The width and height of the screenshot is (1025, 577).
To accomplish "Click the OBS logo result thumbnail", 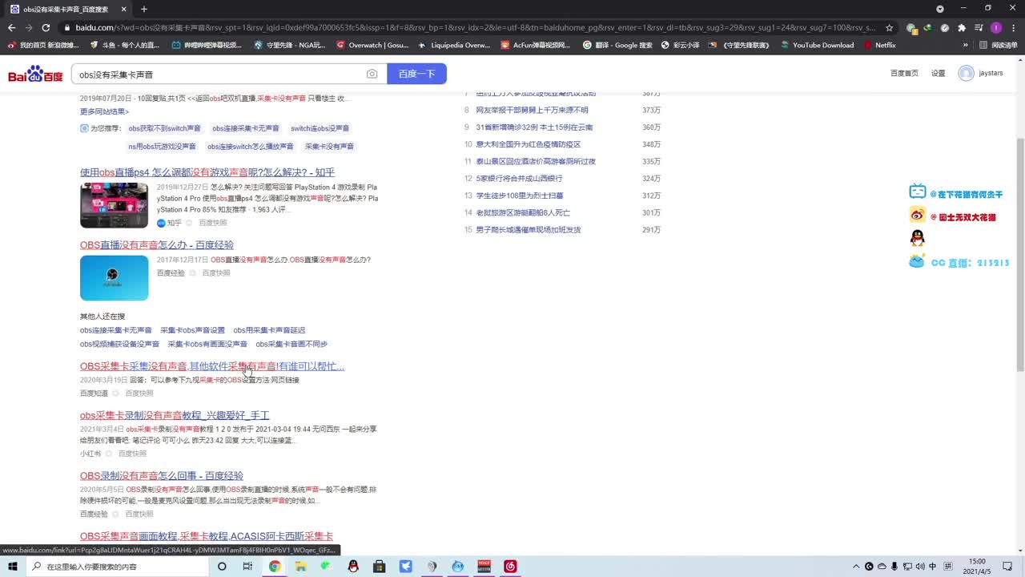I will pos(114,278).
